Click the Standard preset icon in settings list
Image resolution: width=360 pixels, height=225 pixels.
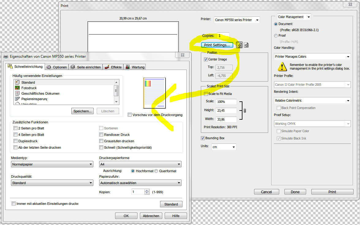[17, 82]
